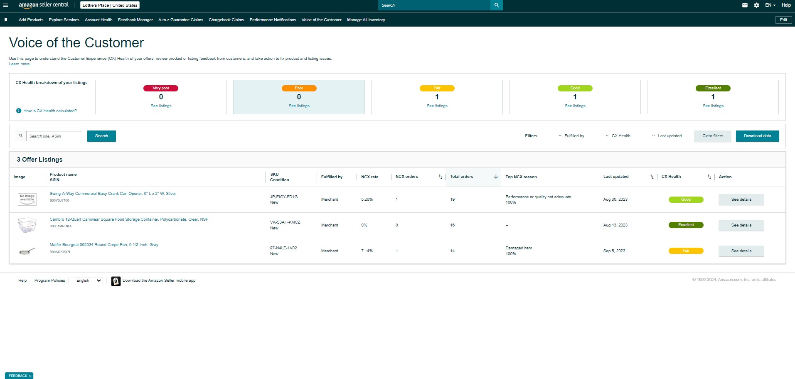Click Download the Amazon Seller mobile app
The height and width of the screenshot is (379, 795).
pyautogui.click(x=159, y=281)
